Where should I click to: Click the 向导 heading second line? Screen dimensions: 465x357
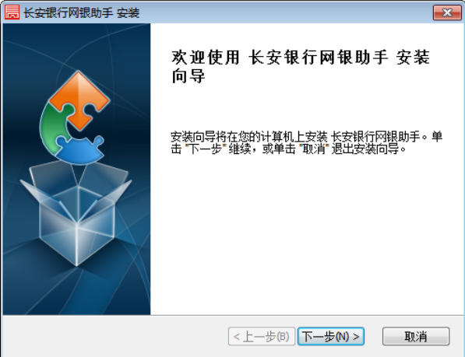click(188, 76)
